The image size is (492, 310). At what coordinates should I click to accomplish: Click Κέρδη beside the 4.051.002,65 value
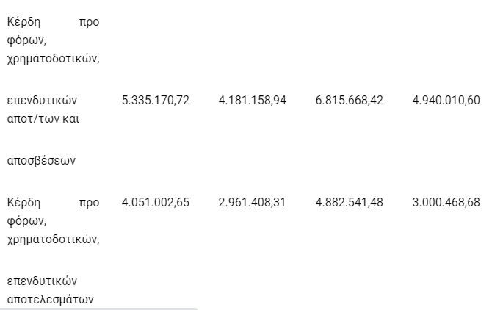(x=23, y=202)
